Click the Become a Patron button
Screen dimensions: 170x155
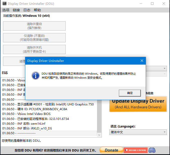[x=135, y=150]
